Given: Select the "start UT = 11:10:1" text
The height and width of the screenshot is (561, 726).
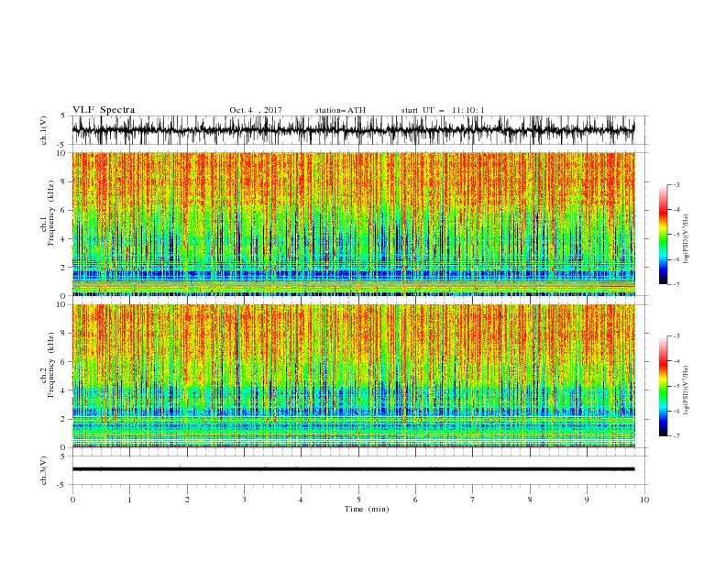Looking at the screenshot, I should tap(443, 110).
